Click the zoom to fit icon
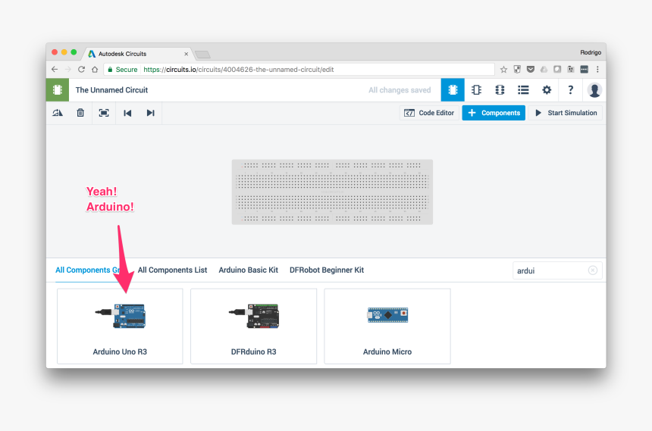The image size is (652, 431). [104, 113]
